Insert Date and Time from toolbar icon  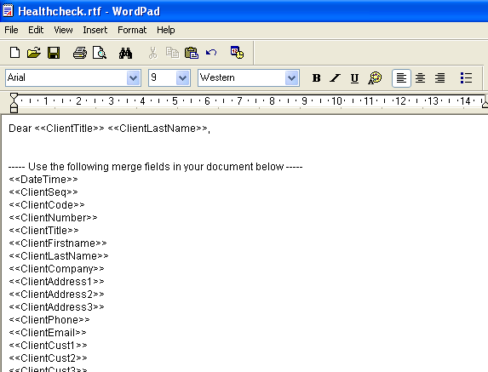click(x=237, y=53)
